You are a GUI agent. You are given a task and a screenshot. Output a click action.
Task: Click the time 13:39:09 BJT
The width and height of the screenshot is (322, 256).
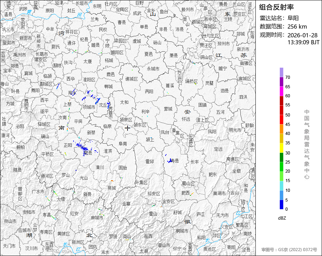pos(303,42)
